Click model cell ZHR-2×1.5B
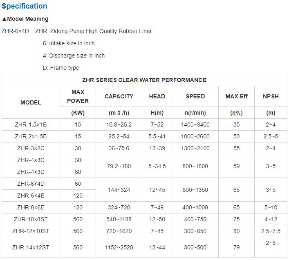 [x=31, y=136]
